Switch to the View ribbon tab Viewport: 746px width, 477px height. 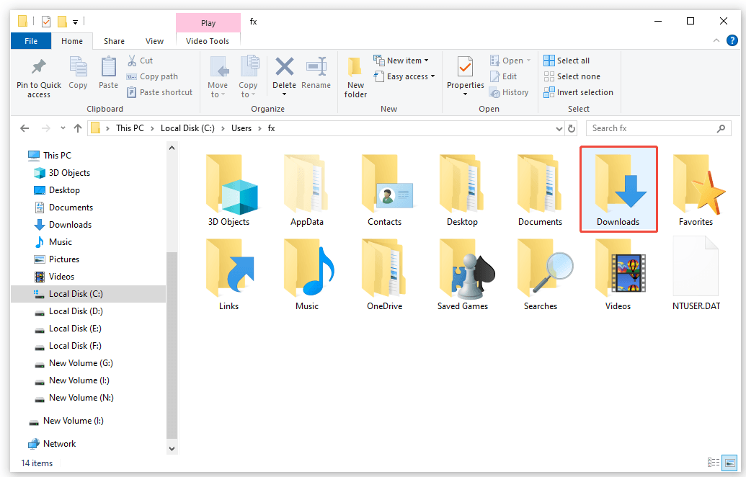(154, 41)
